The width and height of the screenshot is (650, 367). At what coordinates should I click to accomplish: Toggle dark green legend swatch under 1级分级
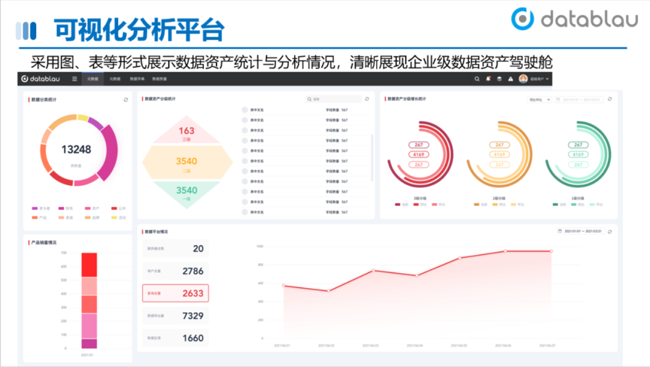pyautogui.click(x=556, y=205)
